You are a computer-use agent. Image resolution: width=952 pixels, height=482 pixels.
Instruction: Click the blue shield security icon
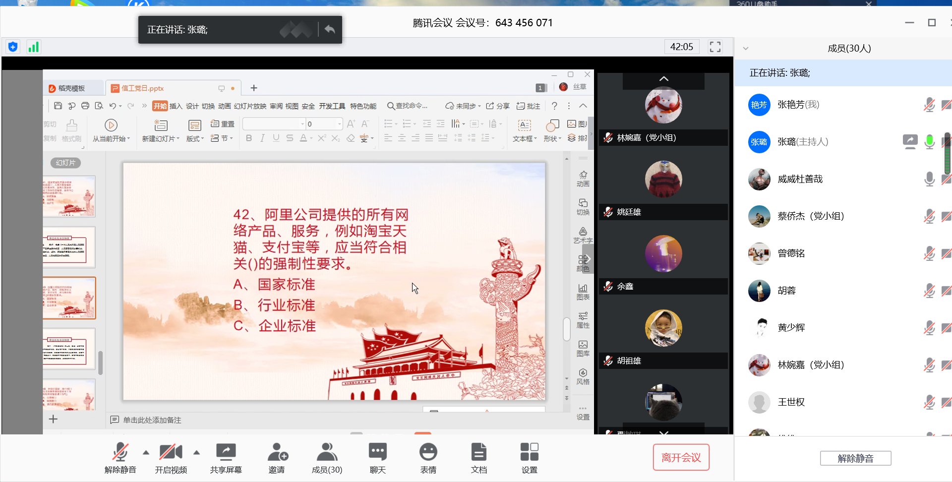pos(13,47)
